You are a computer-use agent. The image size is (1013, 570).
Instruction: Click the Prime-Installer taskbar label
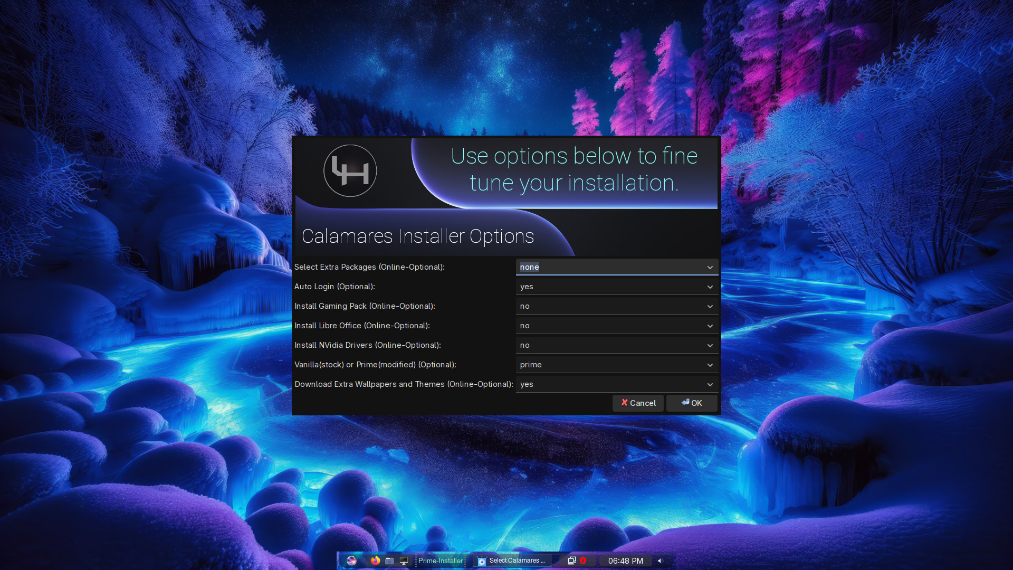tap(440, 560)
